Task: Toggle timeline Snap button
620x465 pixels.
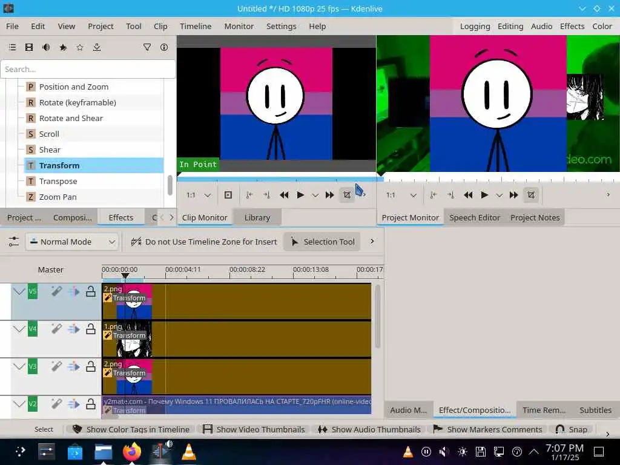Action: click(572, 429)
